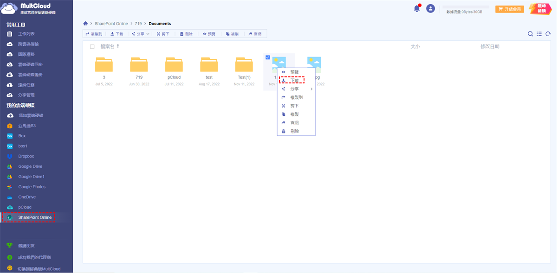
Task: Click the 修改日期 column header
Action: (x=490, y=46)
